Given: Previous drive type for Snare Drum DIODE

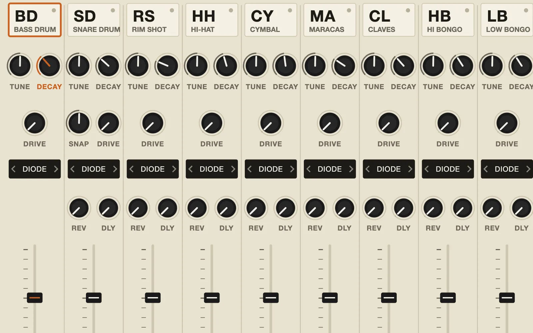Looking at the screenshot, I should click(x=72, y=169).
